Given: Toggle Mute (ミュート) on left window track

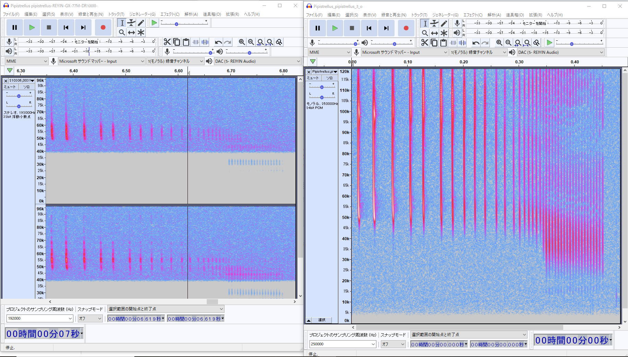Looking at the screenshot, I should click(10, 87).
